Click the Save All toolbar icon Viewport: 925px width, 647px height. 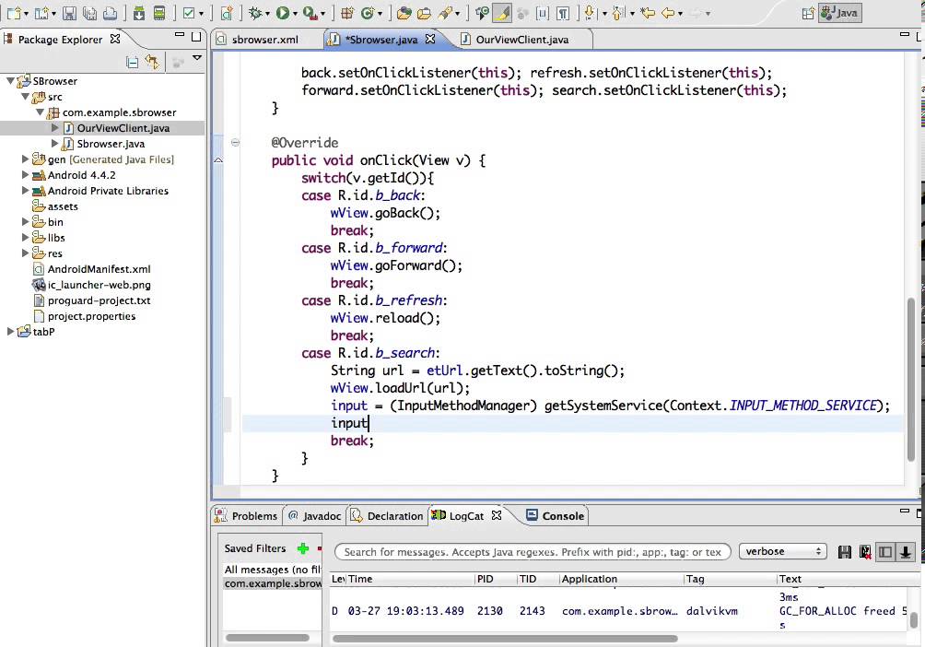click(89, 13)
